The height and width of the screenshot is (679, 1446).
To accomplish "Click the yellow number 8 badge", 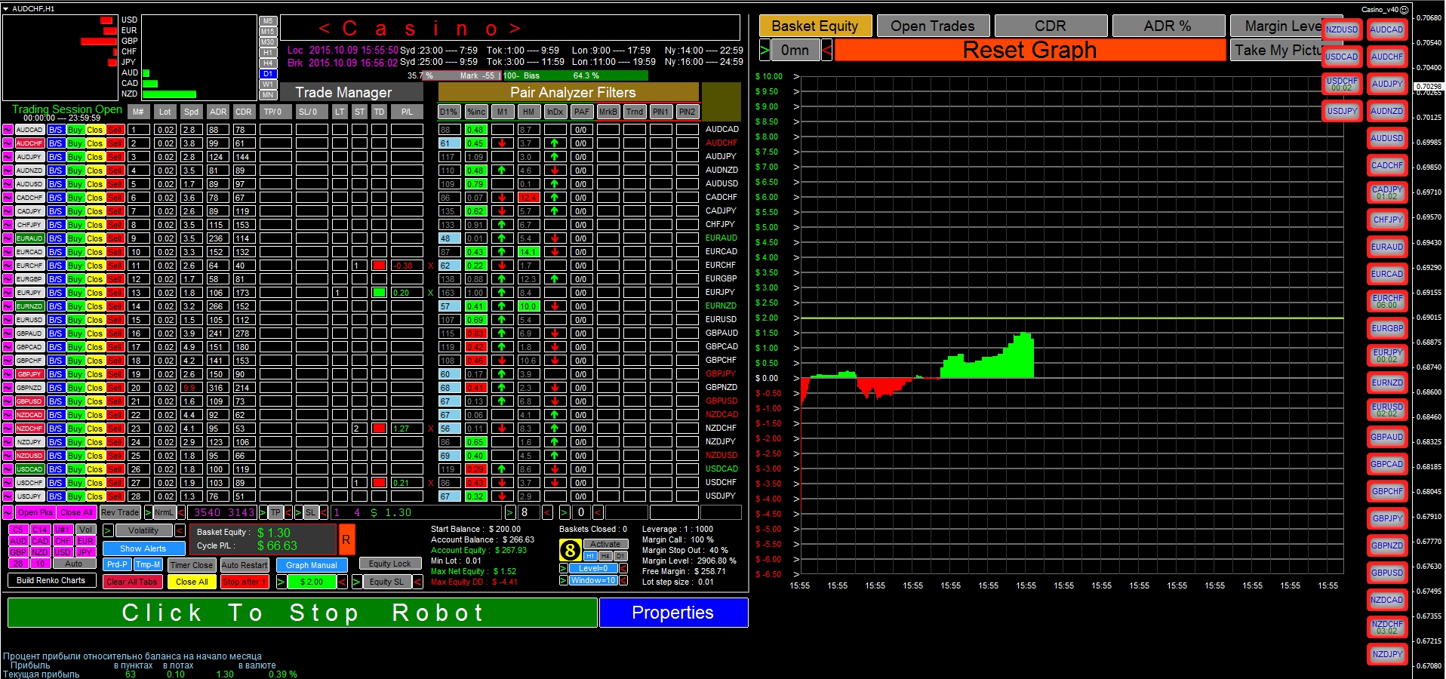I will [570, 551].
